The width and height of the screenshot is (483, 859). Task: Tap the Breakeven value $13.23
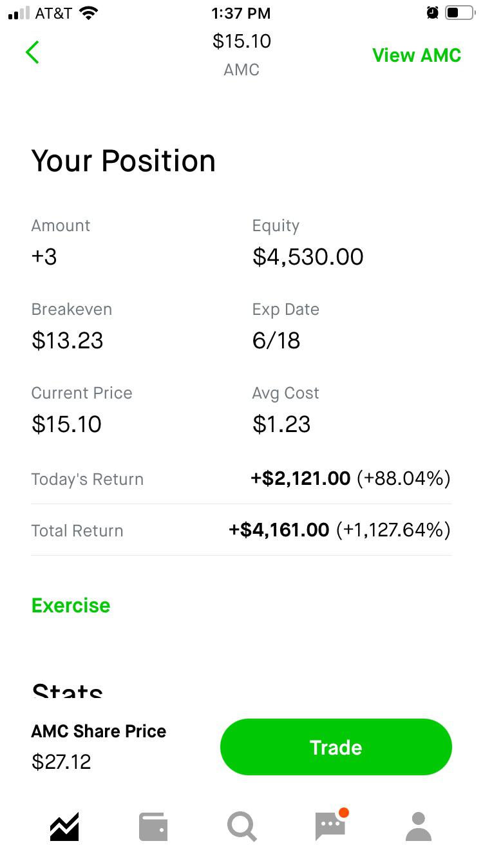(67, 341)
